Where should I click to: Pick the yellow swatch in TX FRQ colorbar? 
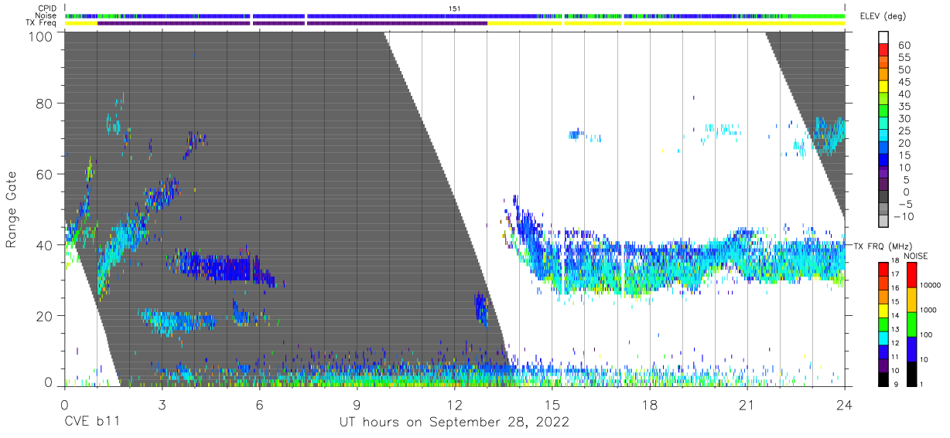pos(883,310)
